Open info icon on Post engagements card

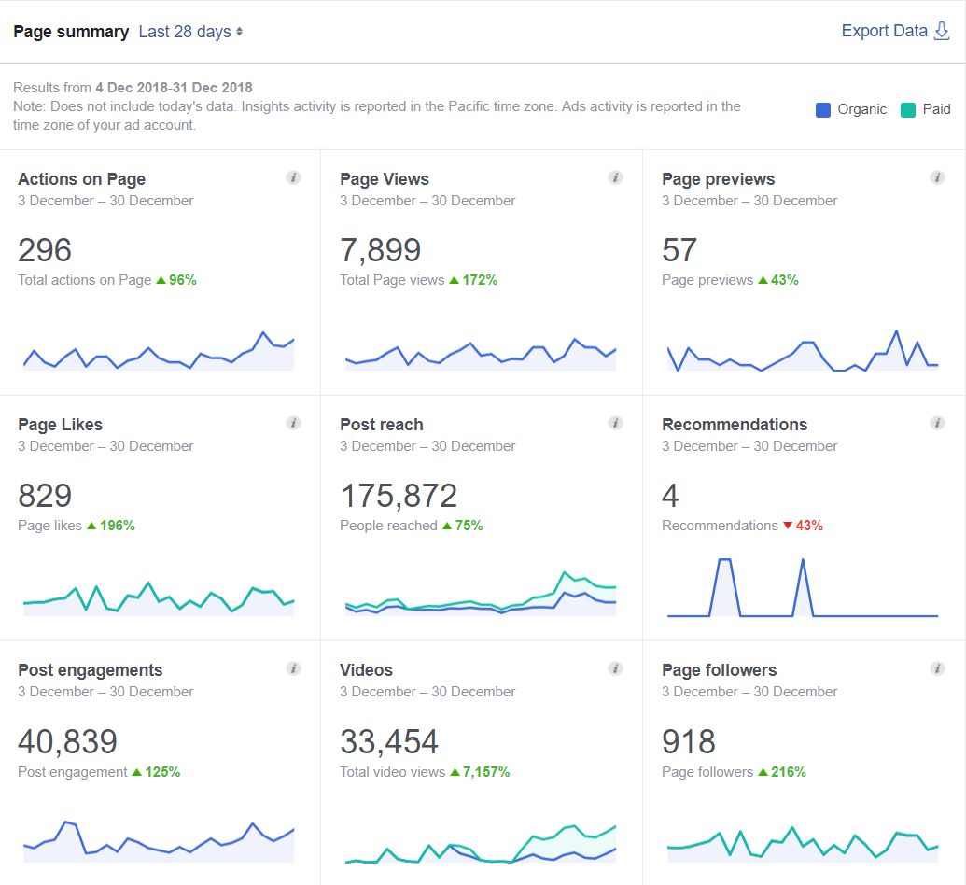point(293,668)
